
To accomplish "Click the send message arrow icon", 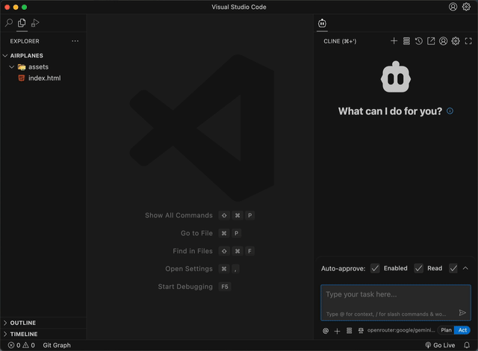I will [x=462, y=313].
